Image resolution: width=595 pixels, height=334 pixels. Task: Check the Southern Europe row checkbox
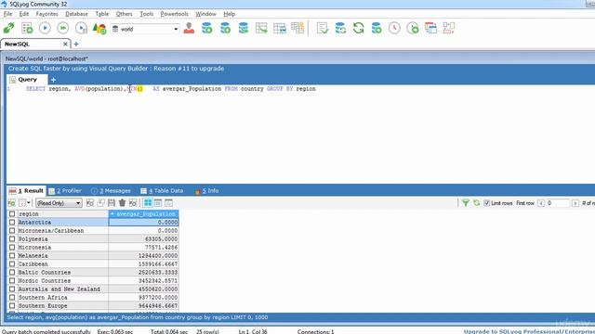(x=12, y=305)
